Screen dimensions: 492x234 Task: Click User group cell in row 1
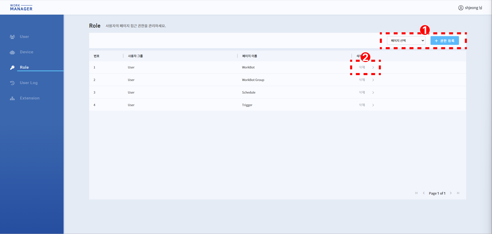click(131, 67)
